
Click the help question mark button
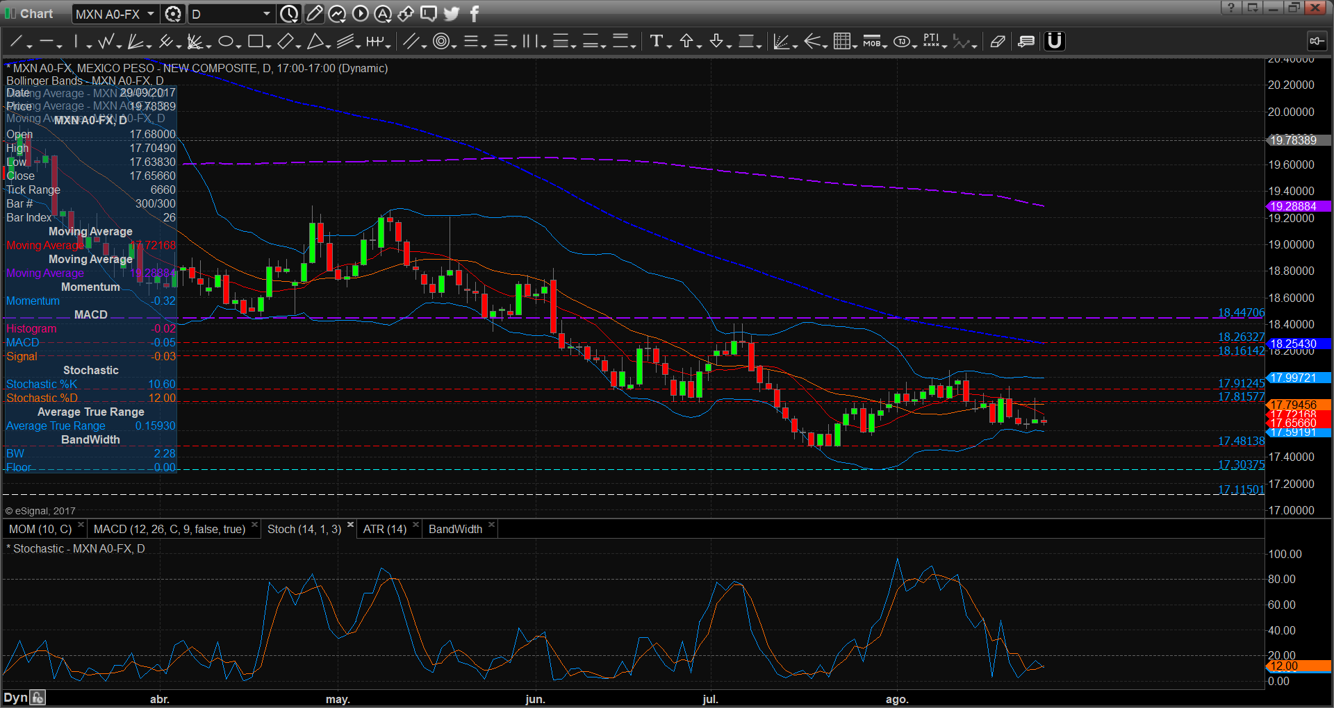(1231, 8)
